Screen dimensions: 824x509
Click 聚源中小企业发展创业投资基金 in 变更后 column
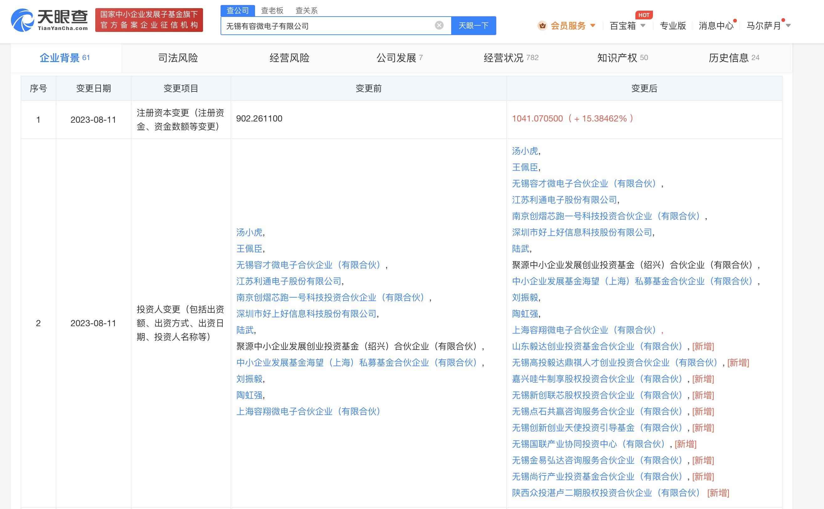click(632, 265)
